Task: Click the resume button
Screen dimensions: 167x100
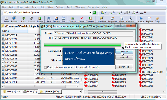Action: [x=124, y=52]
